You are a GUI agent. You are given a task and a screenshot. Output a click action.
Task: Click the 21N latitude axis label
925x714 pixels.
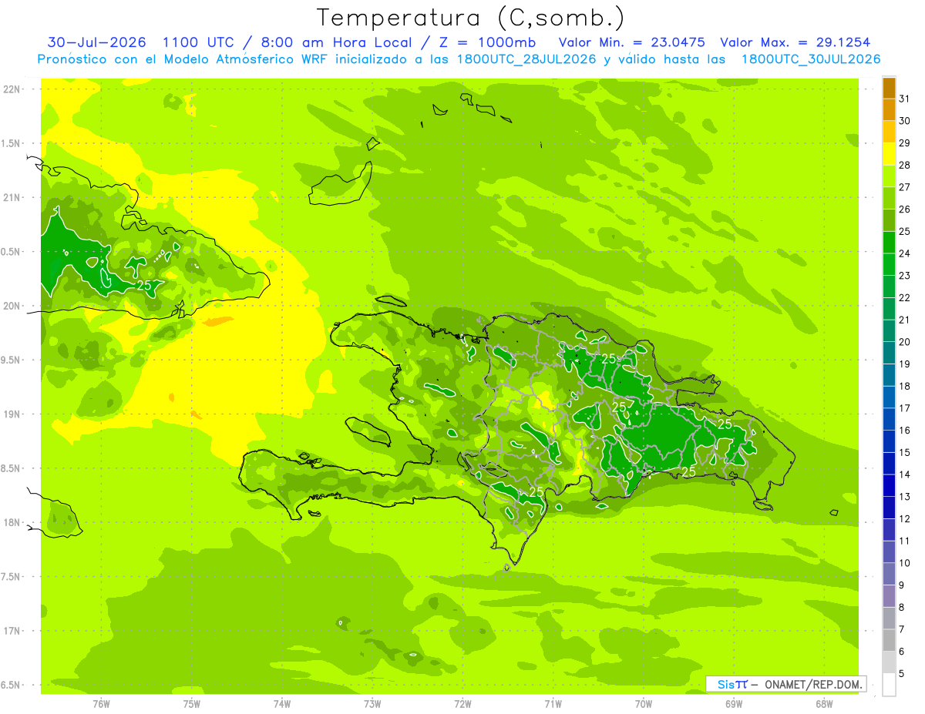point(12,197)
